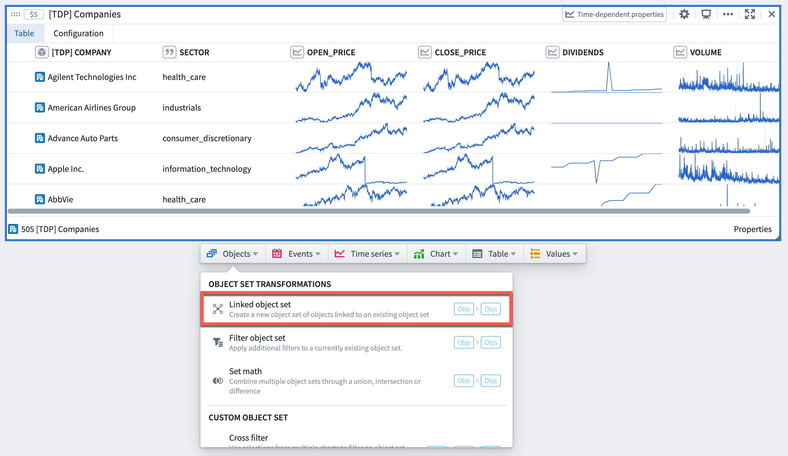The image size is (788, 456).
Task: Click the VOLUME column header
Action: [706, 52]
